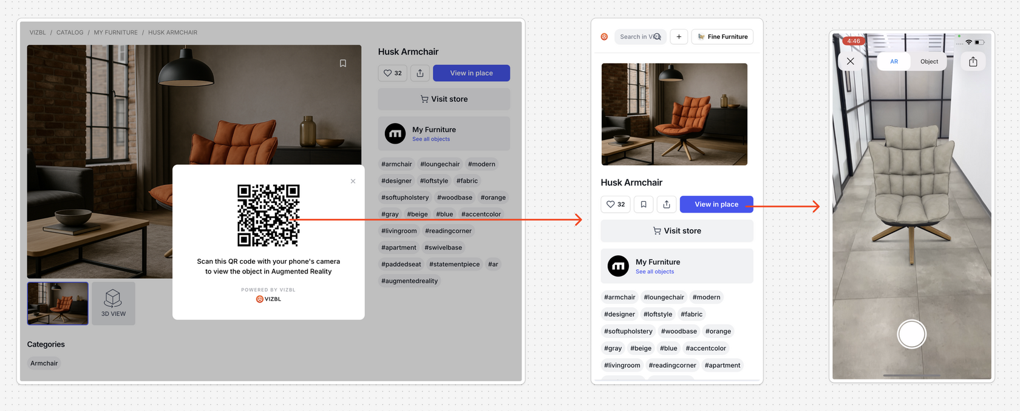Like the armchair in mobile view
Image resolution: width=1020 pixels, height=411 pixels.
pos(616,204)
